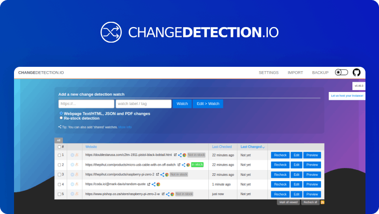
Task: Click mute notifications icon on row 3
Action: pyautogui.click(x=77, y=174)
